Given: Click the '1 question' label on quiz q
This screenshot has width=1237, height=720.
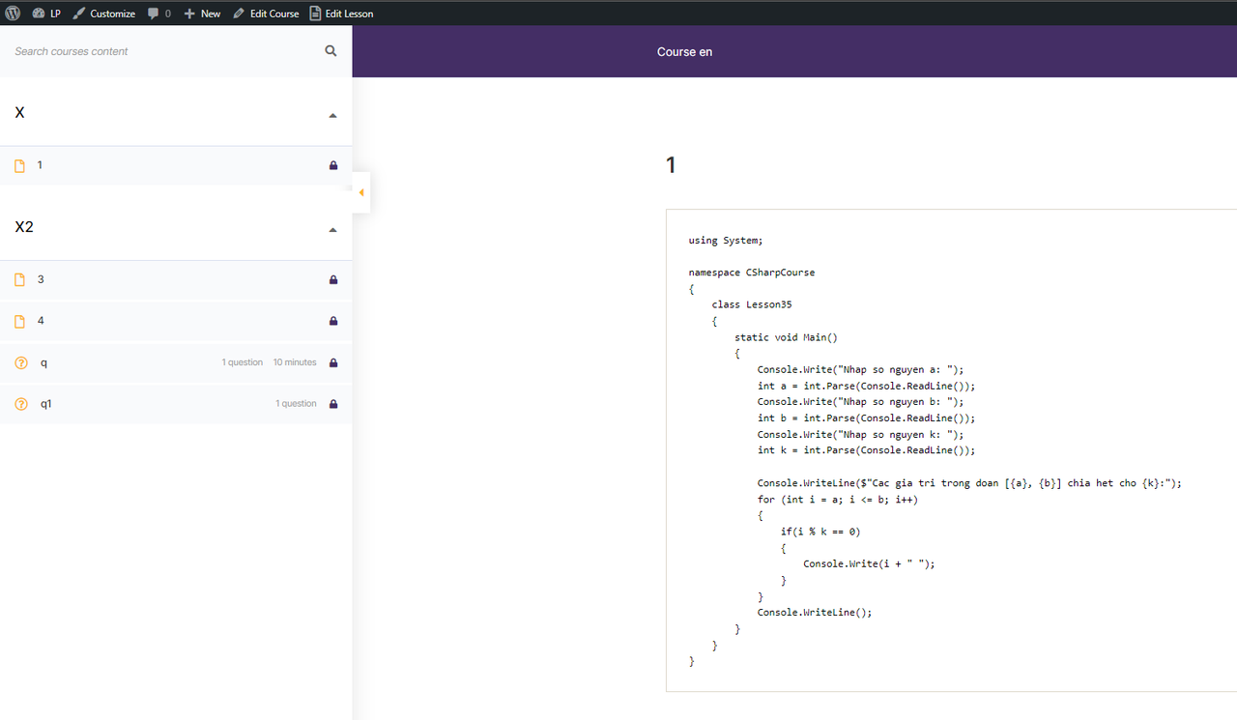Looking at the screenshot, I should pyautogui.click(x=243, y=362).
